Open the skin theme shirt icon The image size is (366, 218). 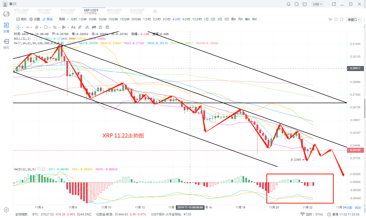tap(305, 4)
